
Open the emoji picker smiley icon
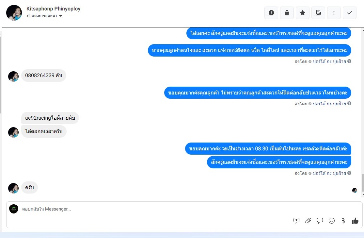pos(332,221)
